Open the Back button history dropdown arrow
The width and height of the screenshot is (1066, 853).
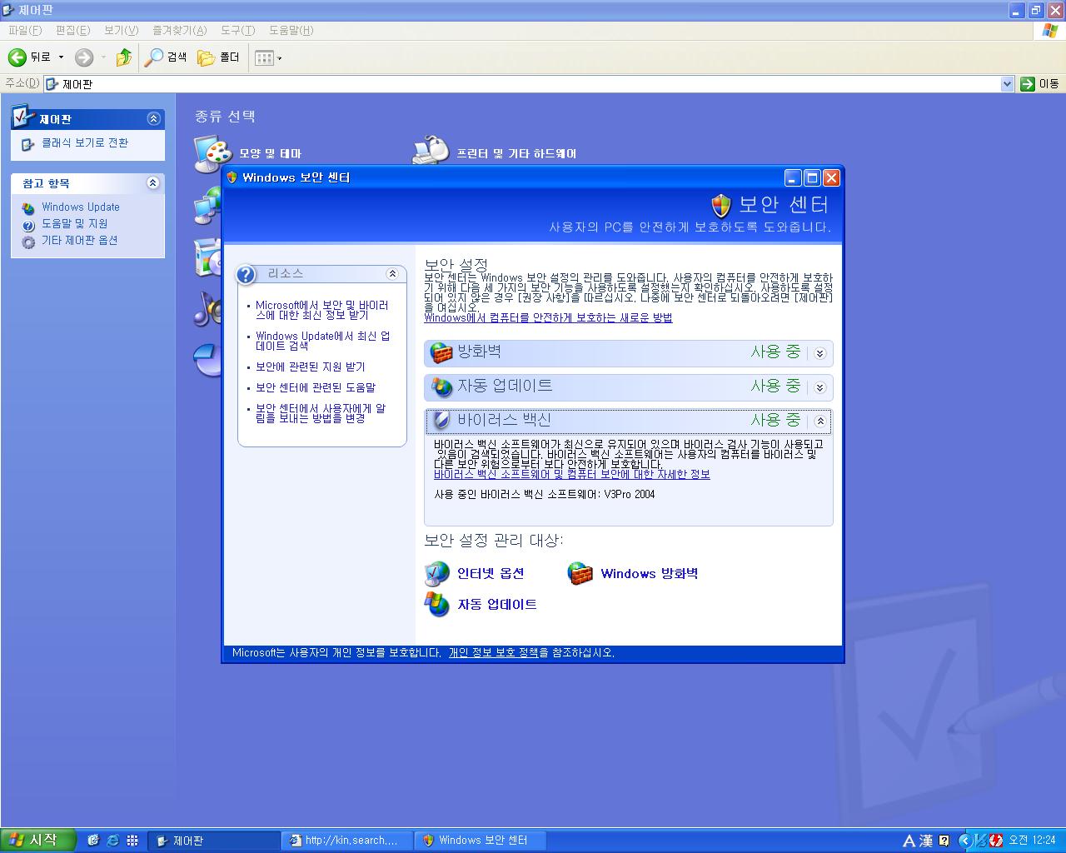61,57
